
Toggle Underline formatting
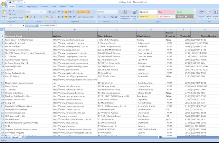pyautogui.click(x=34, y=17)
